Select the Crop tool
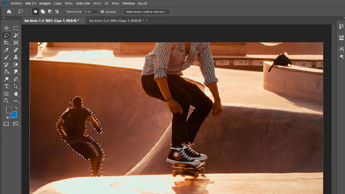The image size is (345, 194). [x=6, y=43]
